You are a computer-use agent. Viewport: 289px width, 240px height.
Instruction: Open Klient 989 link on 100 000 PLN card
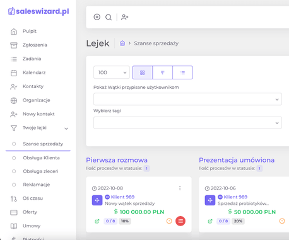pyautogui.click(x=122, y=197)
